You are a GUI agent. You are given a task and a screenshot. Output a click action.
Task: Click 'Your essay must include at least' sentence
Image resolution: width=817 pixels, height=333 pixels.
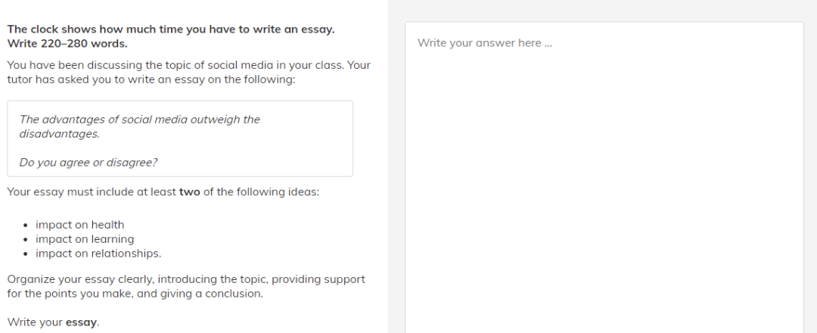click(x=91, y=192)
